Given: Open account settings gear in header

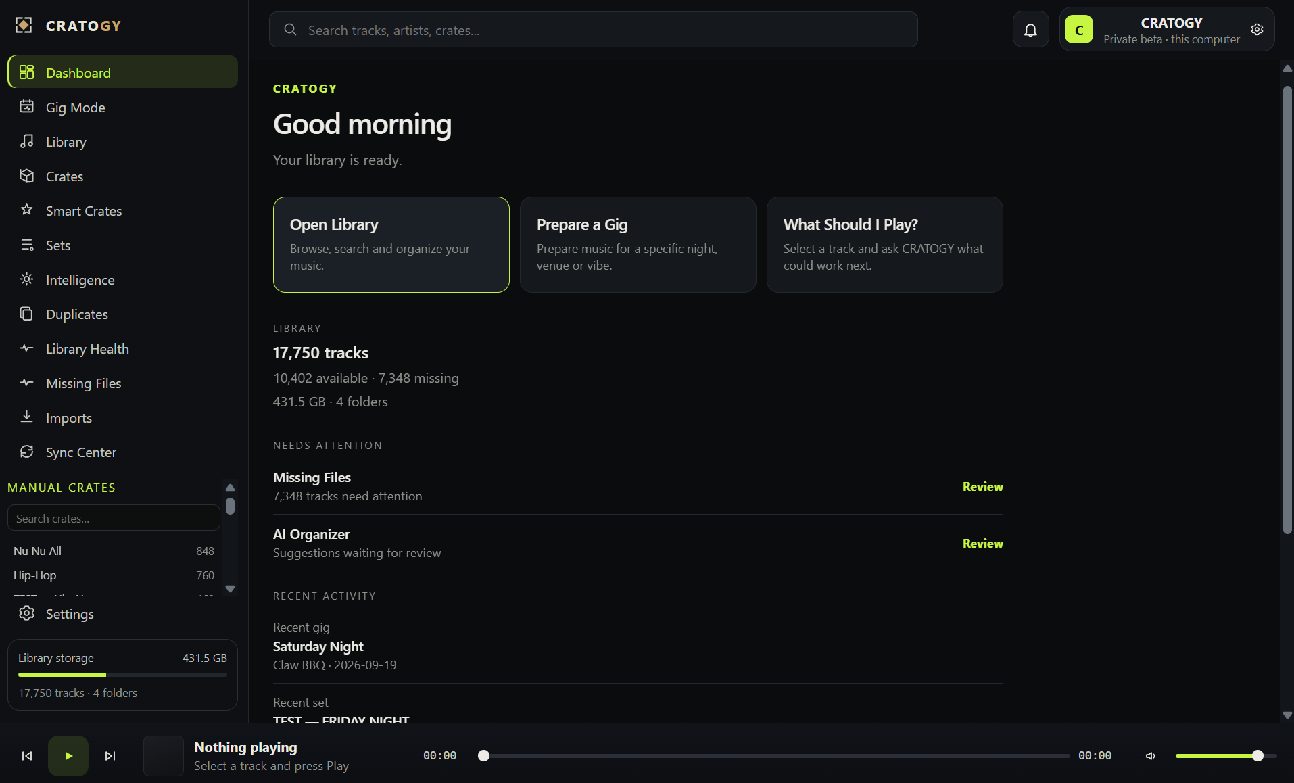Looking at the screenshot, I should (1257, 30).
